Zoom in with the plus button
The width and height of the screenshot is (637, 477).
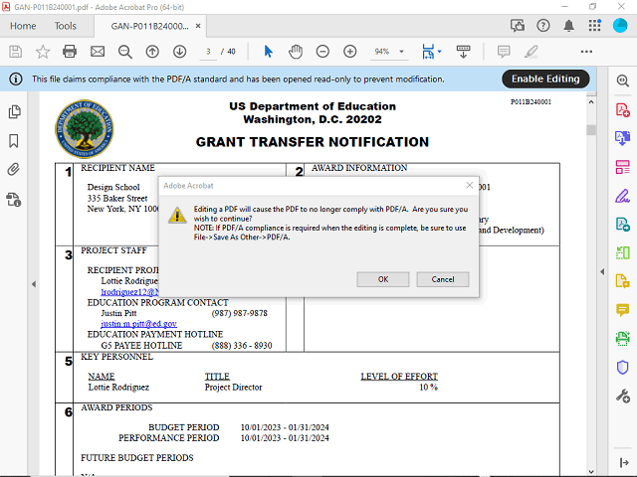coord(349,52)
